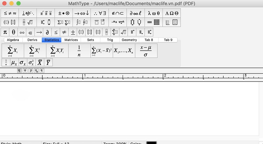Insert the plus-minus symbol from small bar
263x144 pixels.
click(73, 32)
